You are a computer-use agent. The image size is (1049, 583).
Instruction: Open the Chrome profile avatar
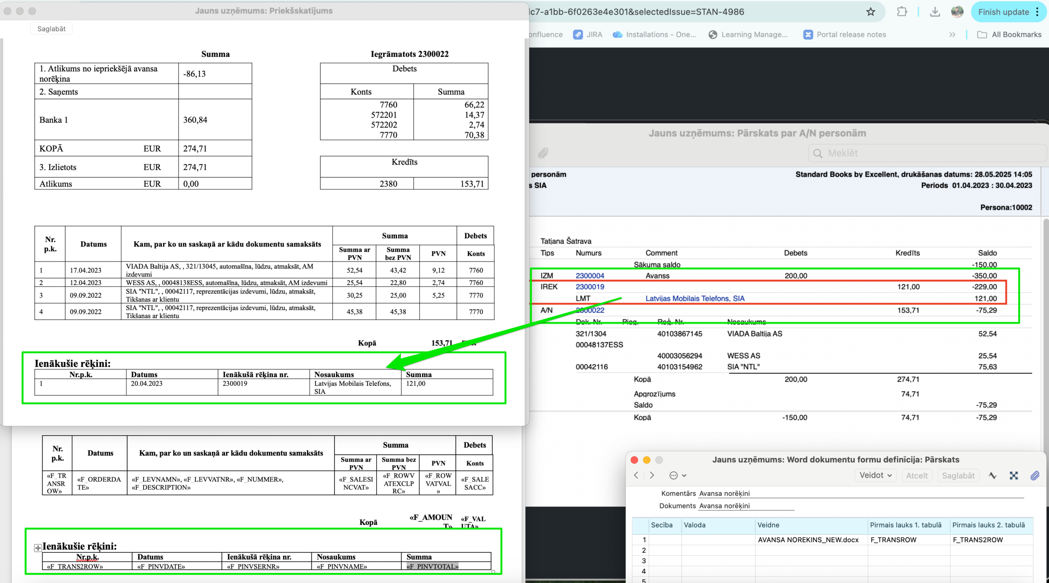point(957,12)
